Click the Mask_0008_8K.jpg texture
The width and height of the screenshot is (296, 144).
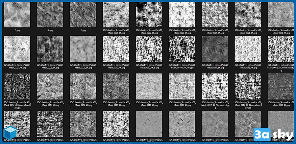pos(50,49)
